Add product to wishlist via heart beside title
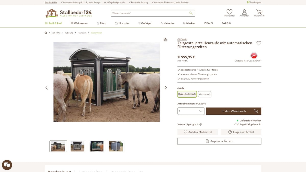This screenshot has height=172, width=306. (x=259, y=44)
